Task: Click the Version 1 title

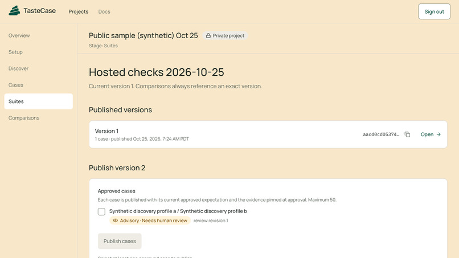Action: coord(106,131)
